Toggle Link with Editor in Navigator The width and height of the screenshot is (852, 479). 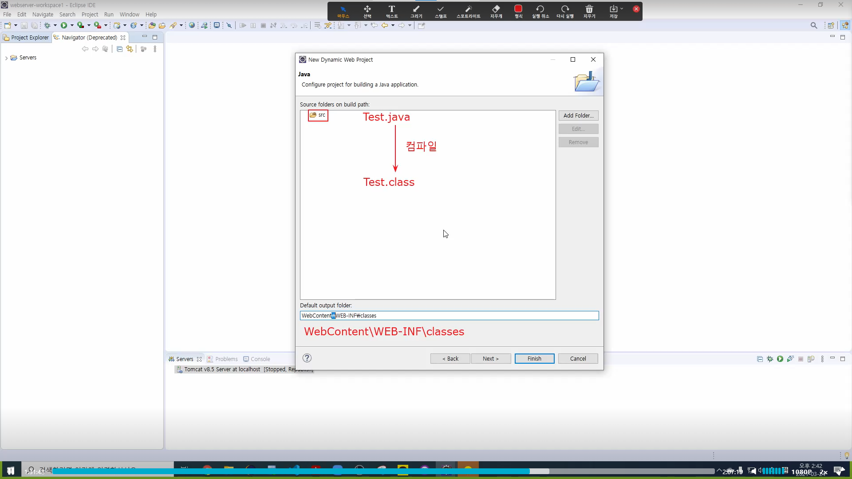pyautogui.click(x=129, y=49)
